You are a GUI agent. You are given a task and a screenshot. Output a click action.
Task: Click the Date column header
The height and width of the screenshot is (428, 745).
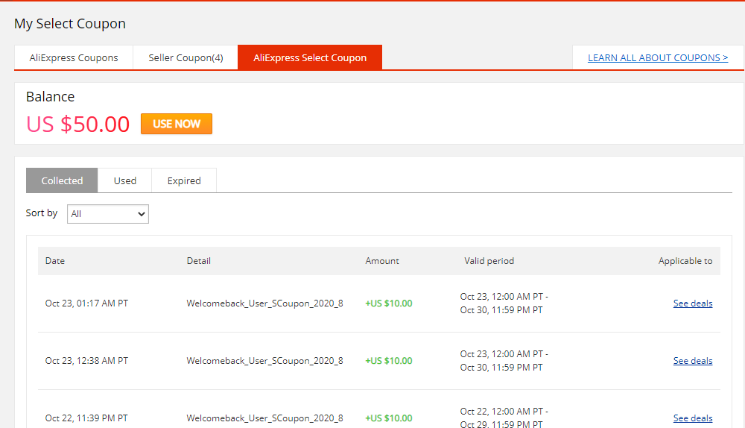click(x=54, y=261)
